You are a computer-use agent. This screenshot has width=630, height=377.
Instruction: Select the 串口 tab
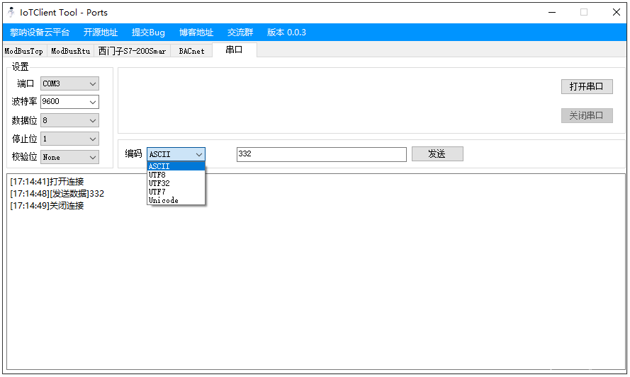pyautogui.click(x=235, y=50)
